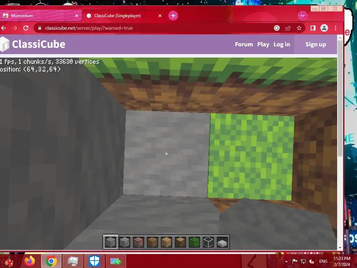The image size is (357, 268).
Task: Close the Momentum tab
Action: [77, 16]
